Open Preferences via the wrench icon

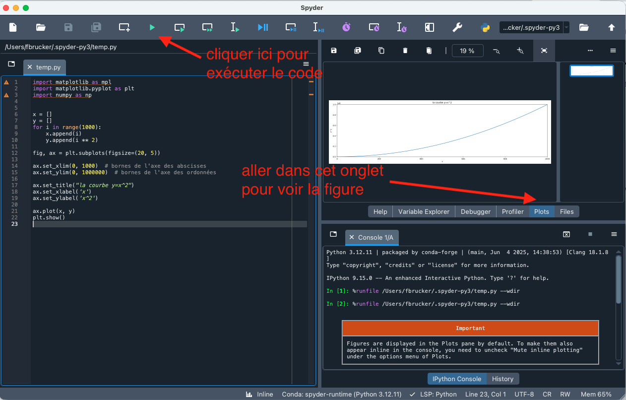(457, 27)
